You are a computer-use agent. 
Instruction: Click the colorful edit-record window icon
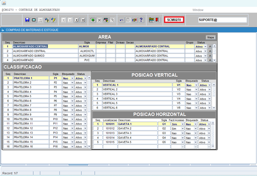coord(106,20)
